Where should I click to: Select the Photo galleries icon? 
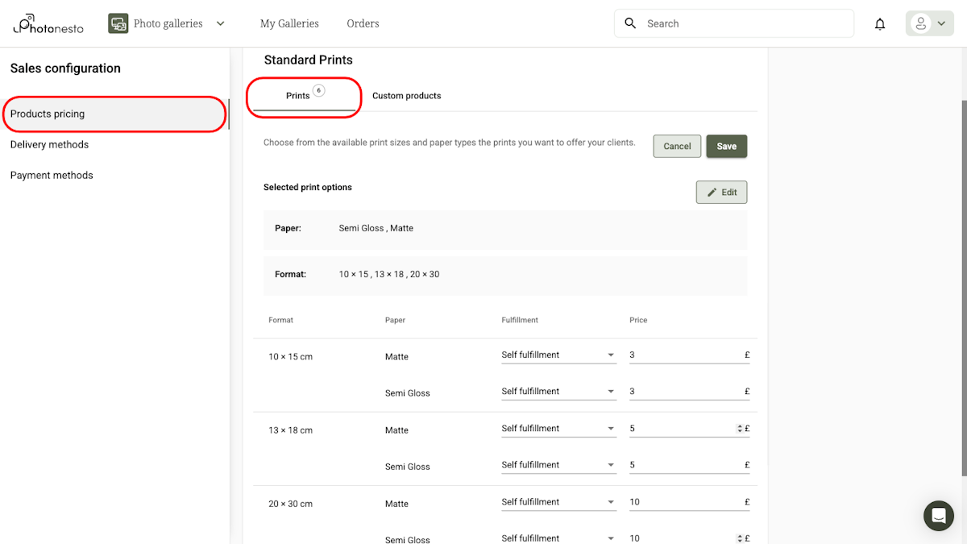118,23
